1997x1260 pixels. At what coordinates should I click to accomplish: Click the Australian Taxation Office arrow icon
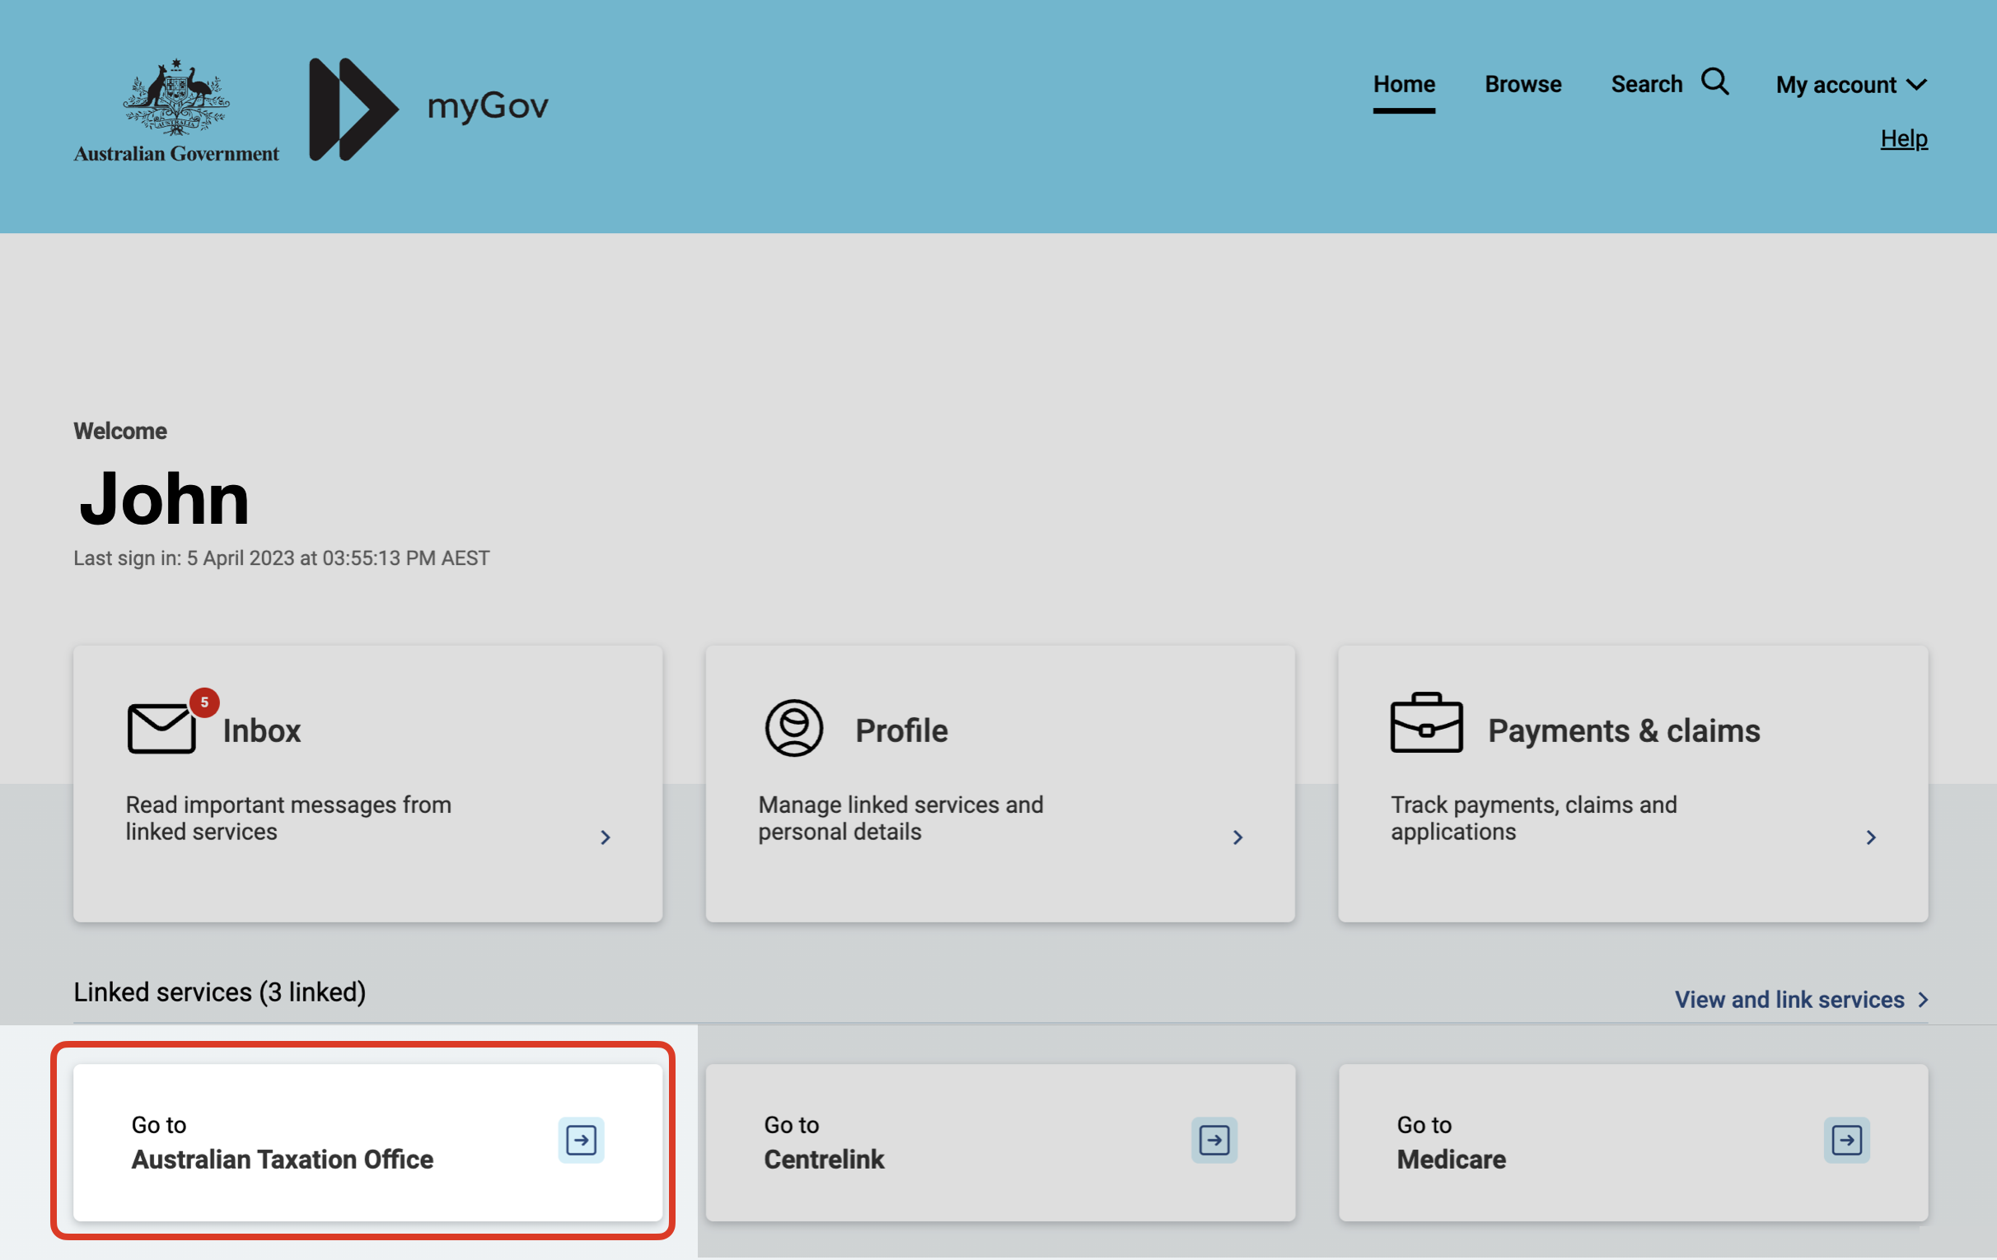tap(581, 1140)
